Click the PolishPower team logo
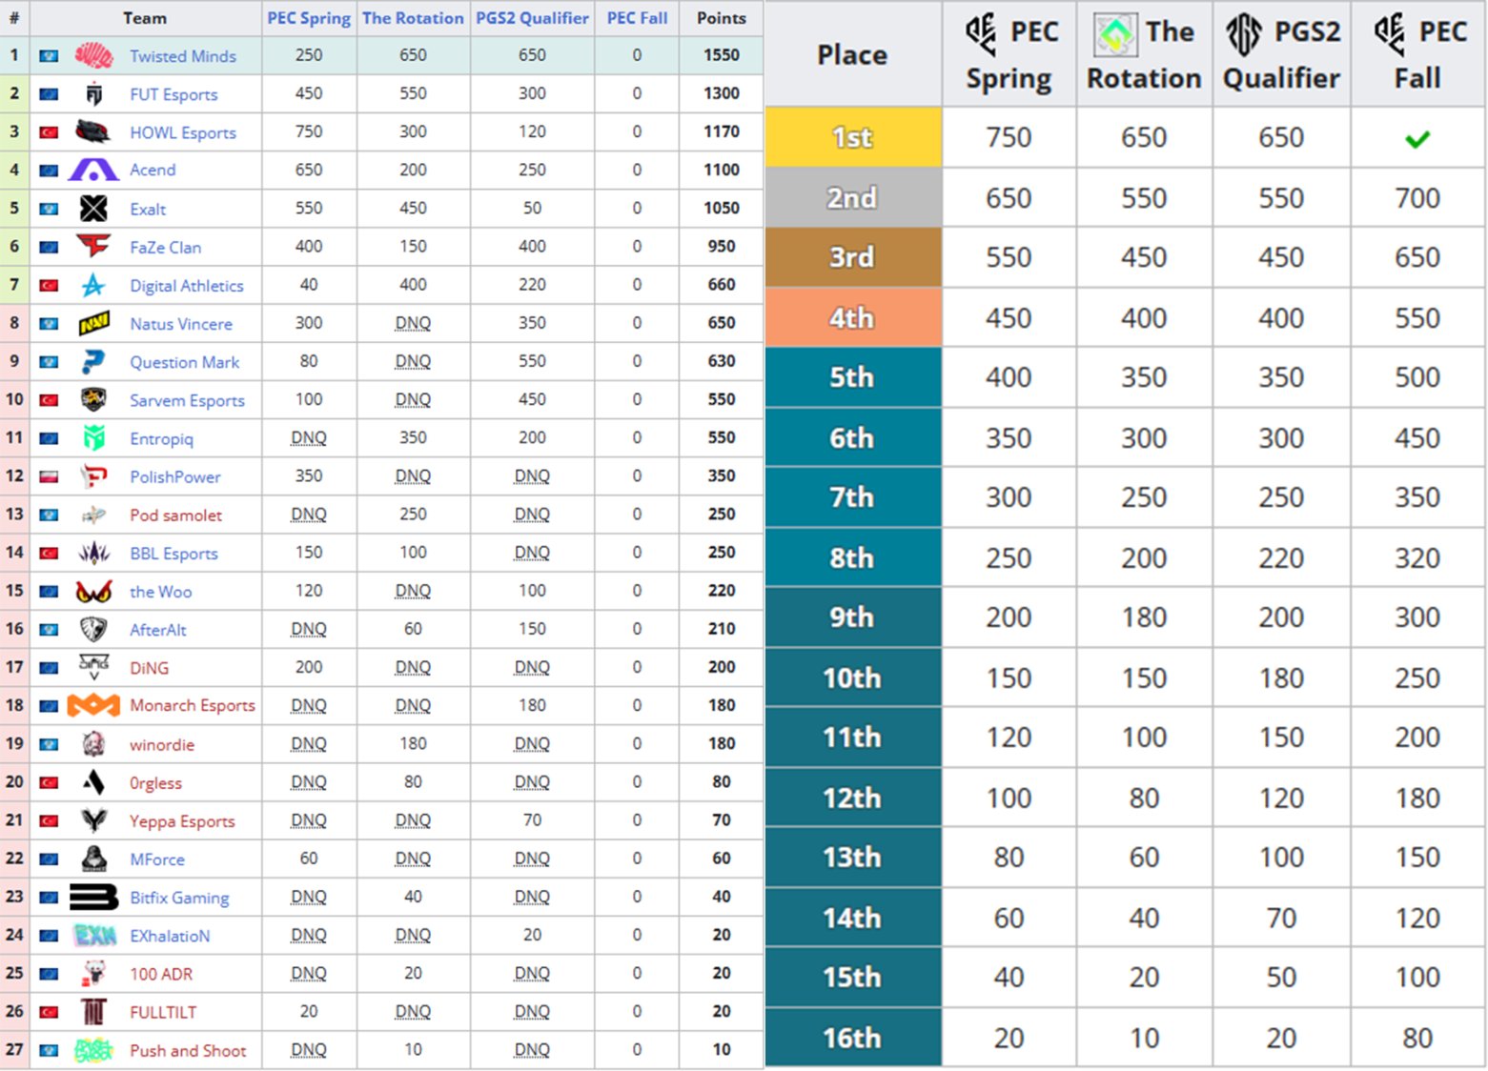The image size is (1488, 1071). (93, 475)
